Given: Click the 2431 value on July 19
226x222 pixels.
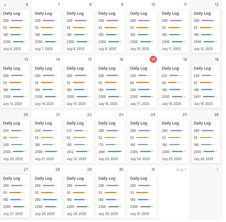Looking at the screenshot, I should pos(197,97).
